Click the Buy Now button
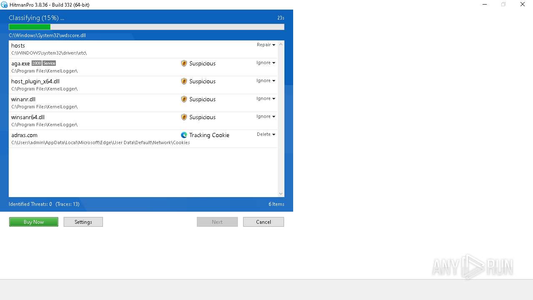533x300 pixels. click(x=34, y=222)
